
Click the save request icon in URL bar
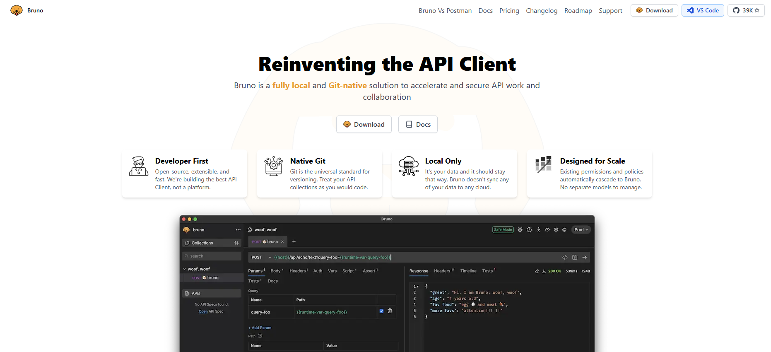[575, 258]
